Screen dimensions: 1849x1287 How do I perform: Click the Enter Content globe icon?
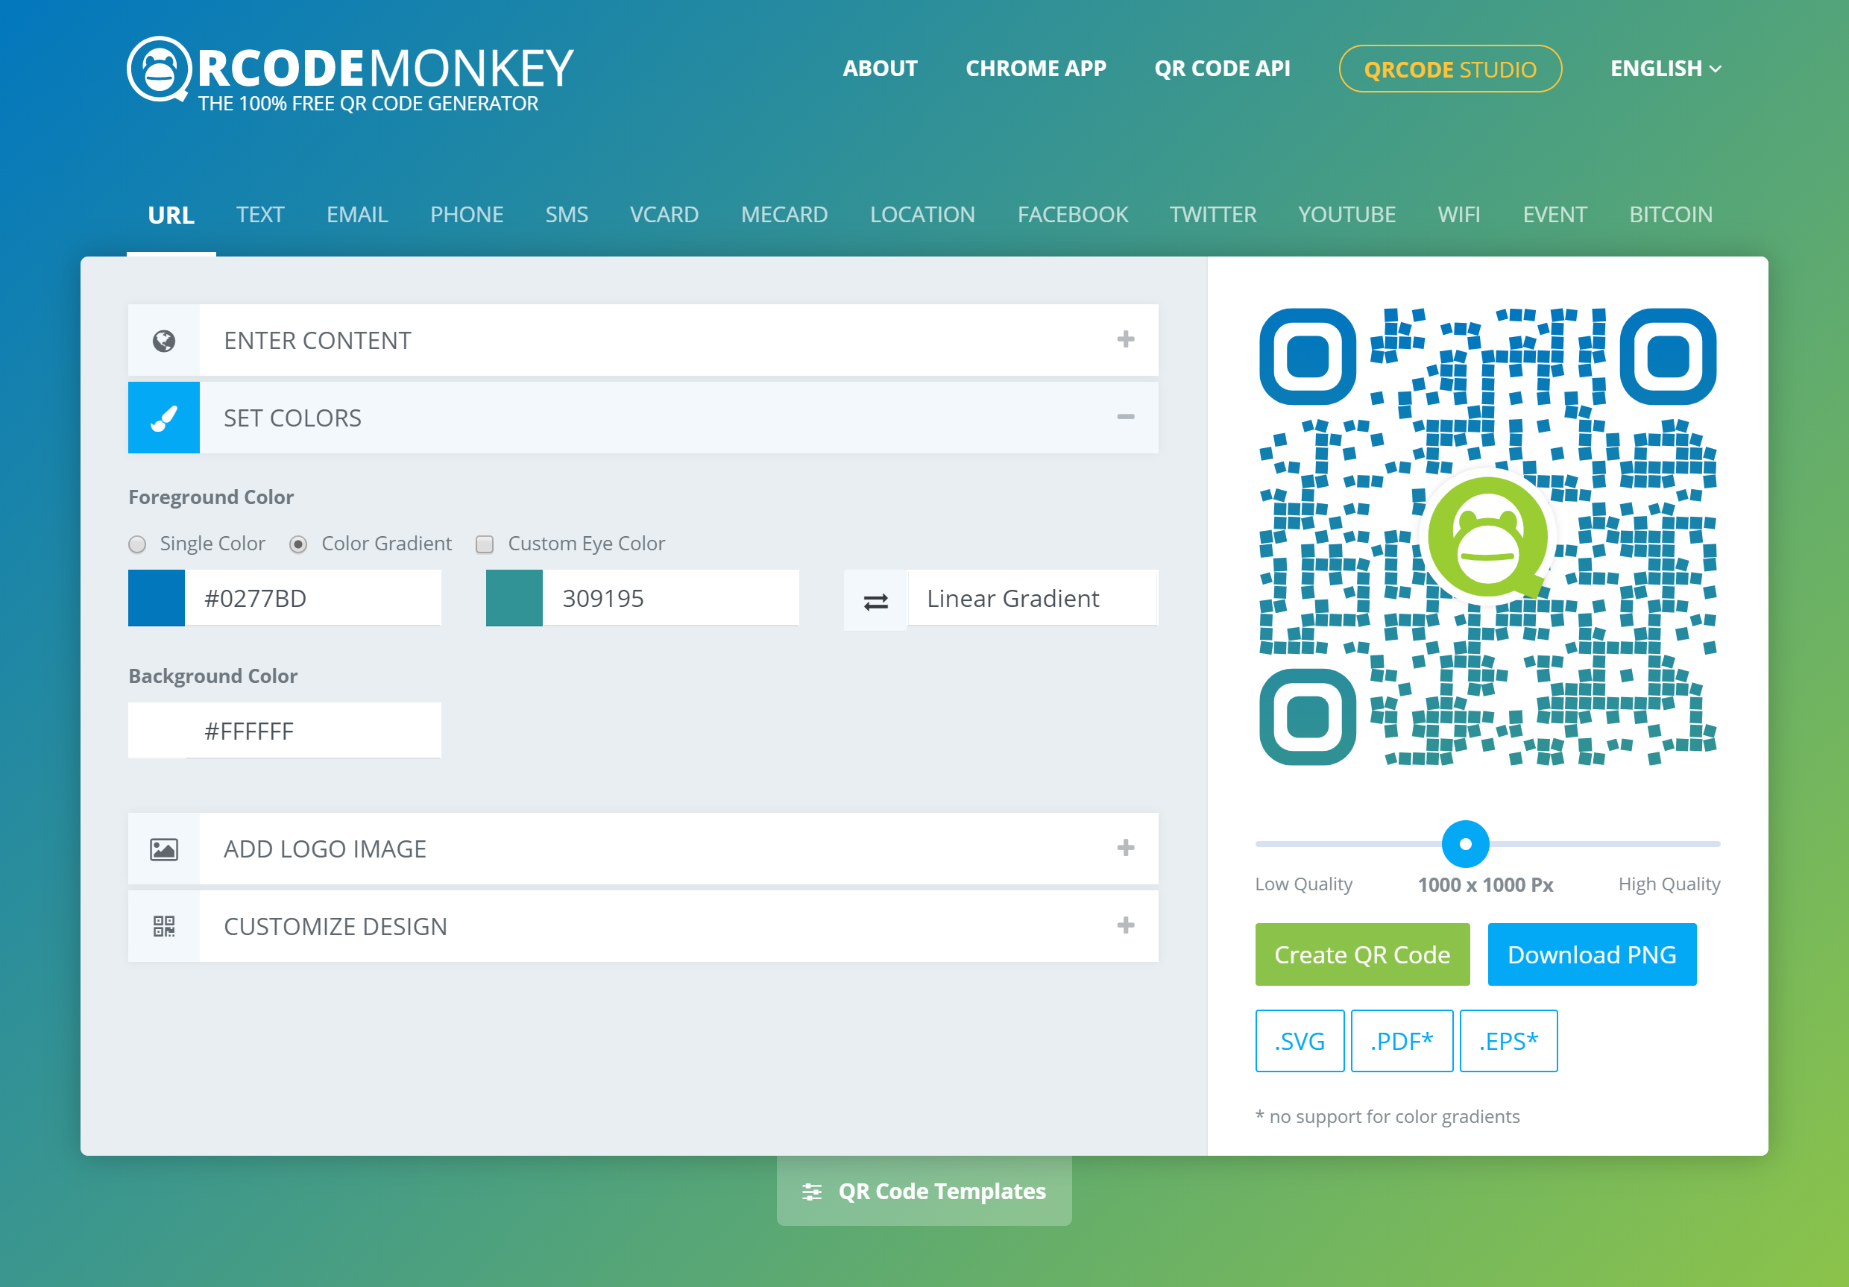[x=164, y=340]
